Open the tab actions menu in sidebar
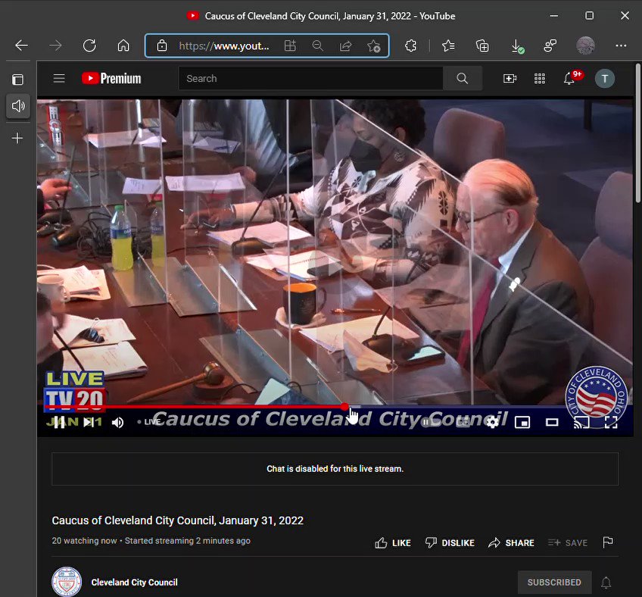This screenshot has width=642, height=597. click(x=17, y=80)
